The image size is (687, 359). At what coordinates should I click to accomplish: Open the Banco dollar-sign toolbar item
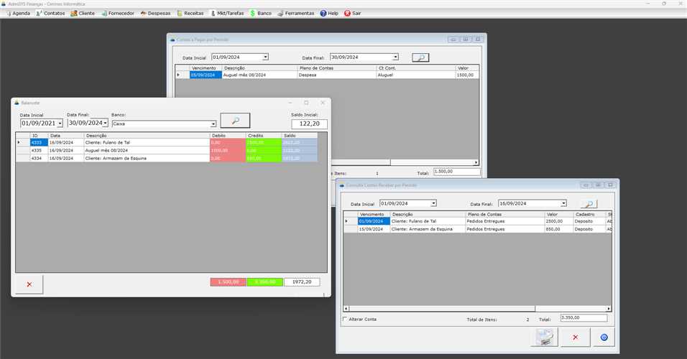pos(261,13)
